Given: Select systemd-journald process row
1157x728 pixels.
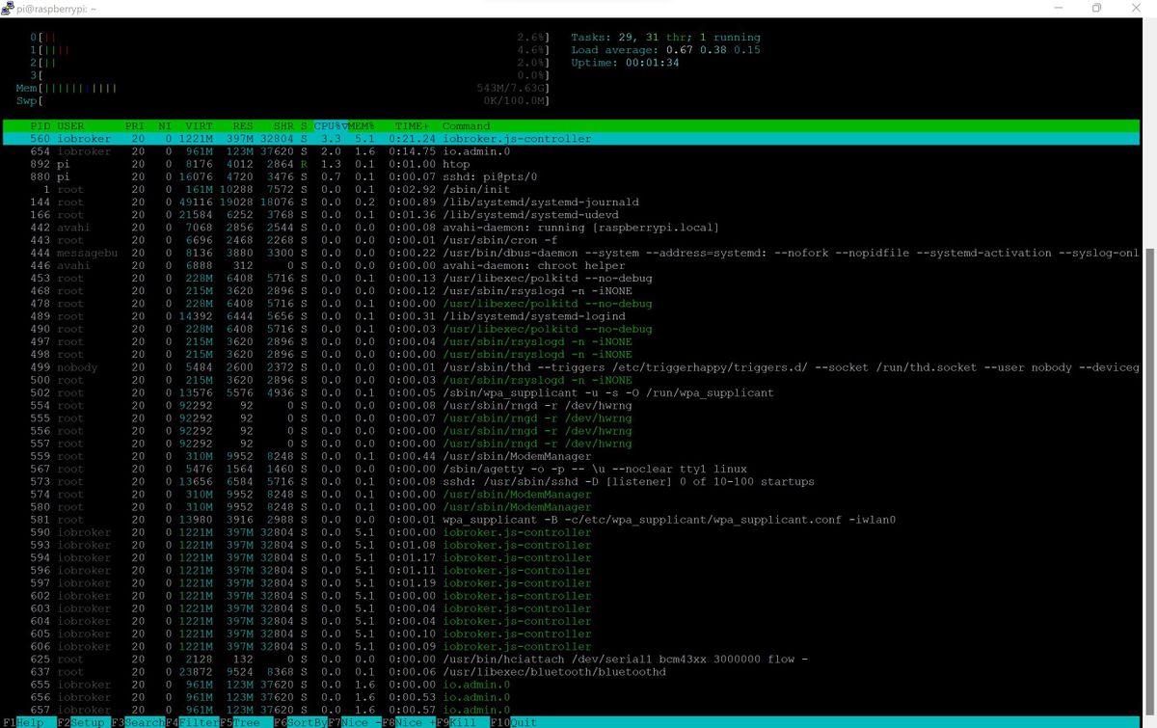Looking at the screenshot, I should click(573, 202).
